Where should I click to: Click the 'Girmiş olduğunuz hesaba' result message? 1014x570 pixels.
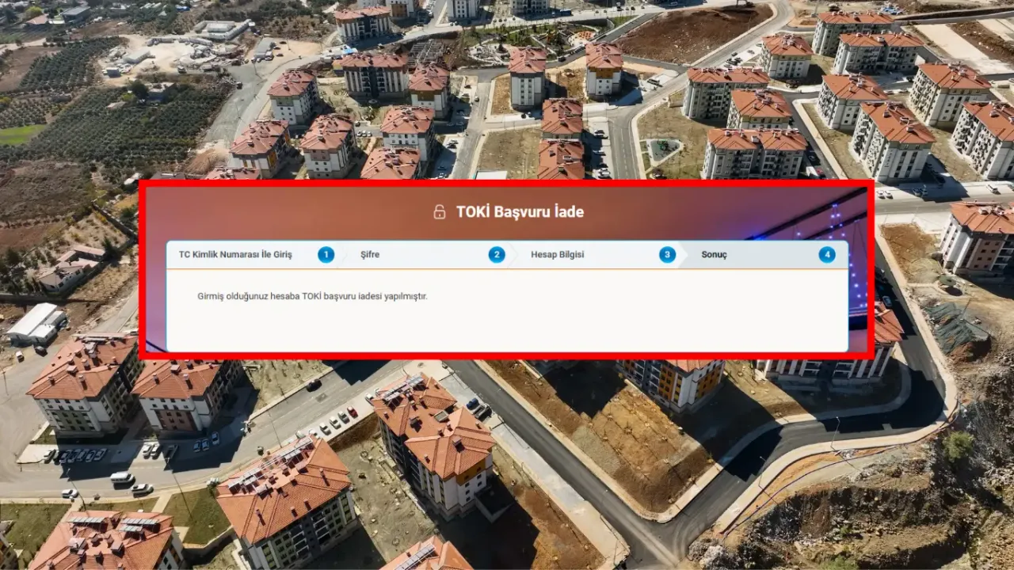[x=312, y=297]
